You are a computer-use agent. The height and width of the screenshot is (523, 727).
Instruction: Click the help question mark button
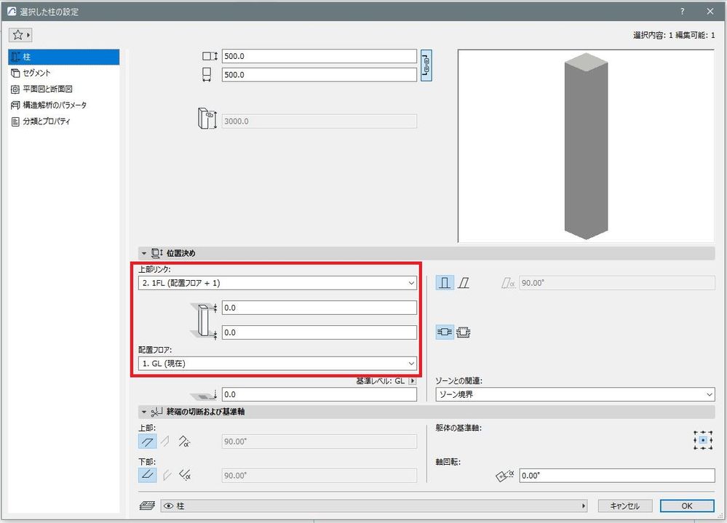[682, 12]
